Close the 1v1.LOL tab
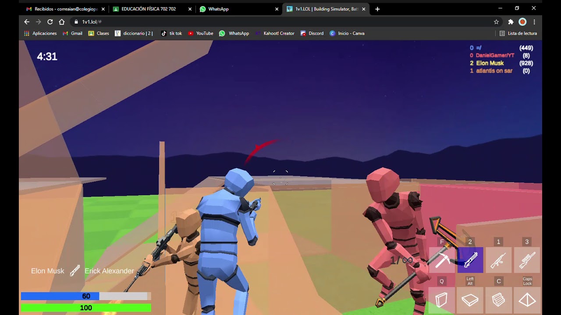This screenshot has width=561, height=315. 363,9
